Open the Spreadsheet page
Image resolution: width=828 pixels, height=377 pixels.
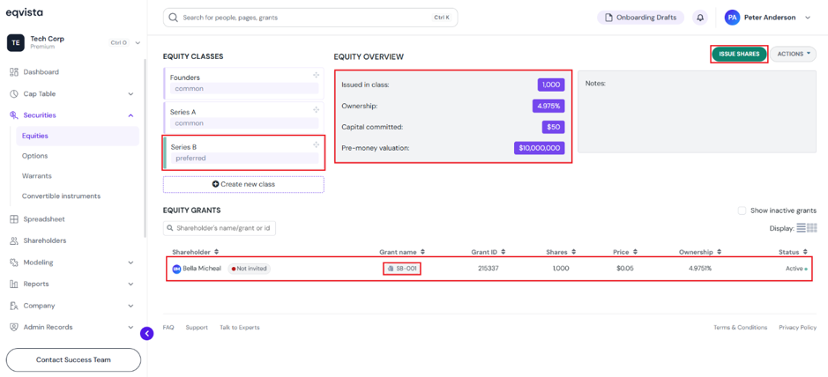click(x=44, y=219)
